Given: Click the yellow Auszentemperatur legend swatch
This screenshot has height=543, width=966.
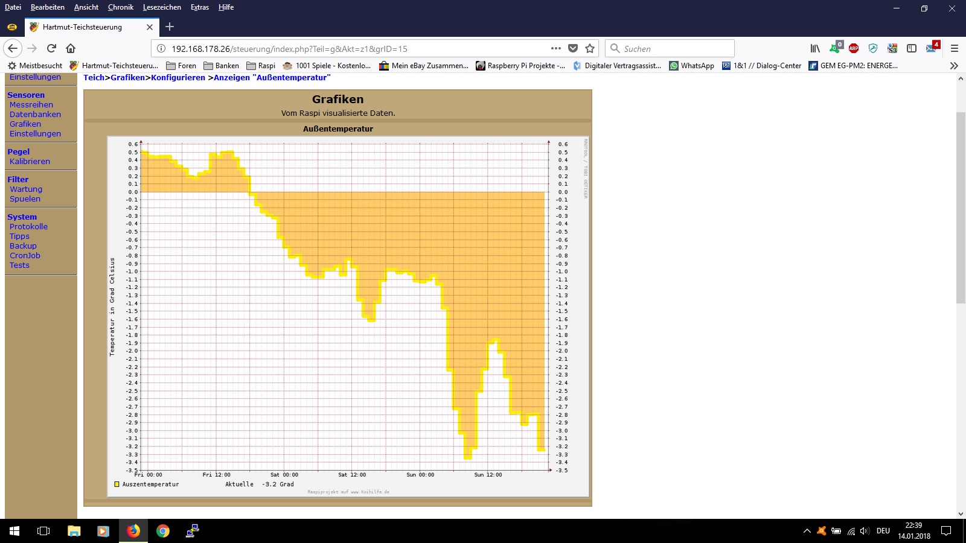Looking at the screenshot, I should point(117,484).
